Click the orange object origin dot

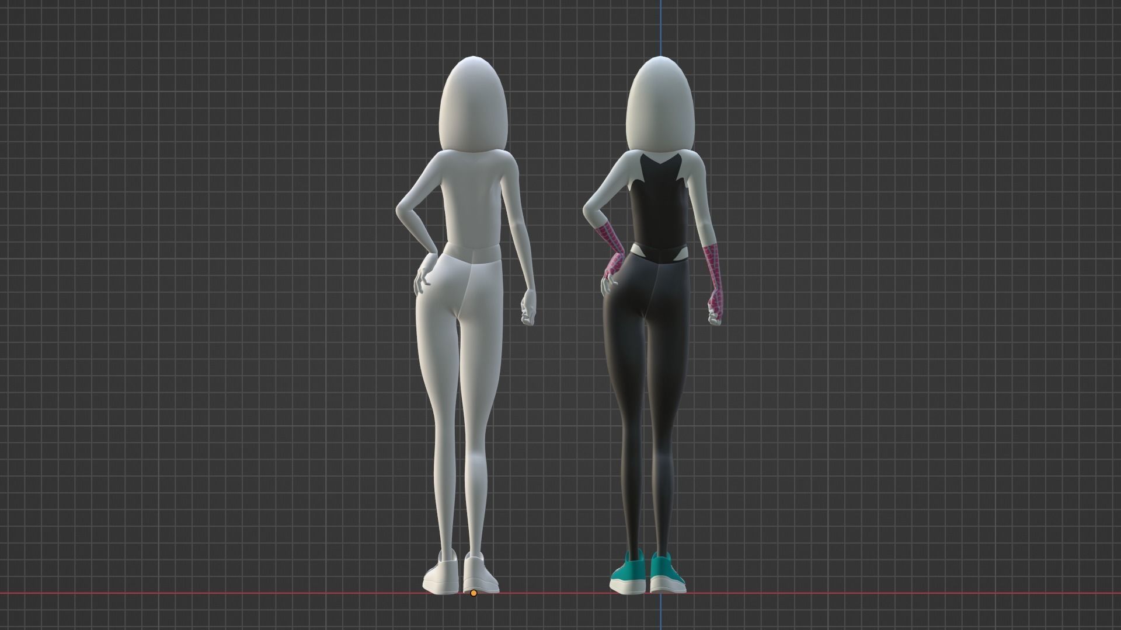474,593
